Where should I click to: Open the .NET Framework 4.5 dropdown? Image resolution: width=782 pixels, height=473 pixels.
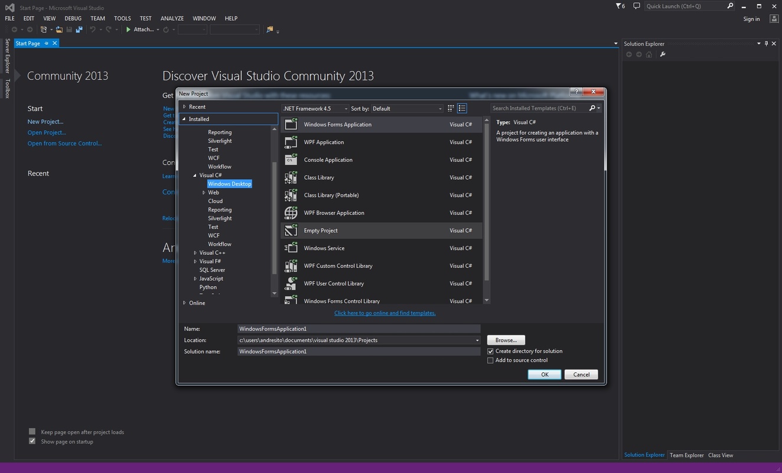(x=315, y=109)
